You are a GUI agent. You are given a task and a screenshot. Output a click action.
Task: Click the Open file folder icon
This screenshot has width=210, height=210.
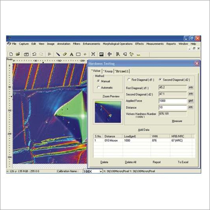[x=18, y=54]
